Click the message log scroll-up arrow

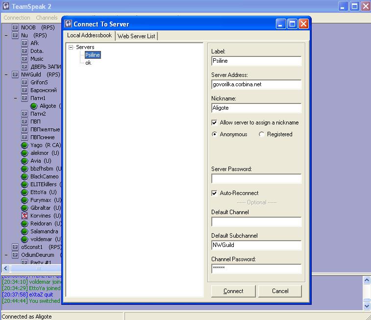pos(367,280)
